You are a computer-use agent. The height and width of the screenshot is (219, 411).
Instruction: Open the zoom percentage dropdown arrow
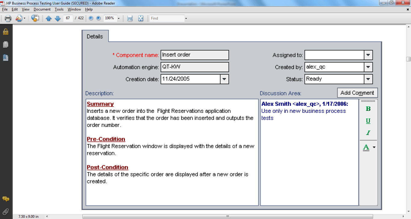119,18
